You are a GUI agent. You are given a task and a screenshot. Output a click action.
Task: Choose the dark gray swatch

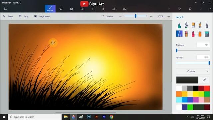(190, 88)
